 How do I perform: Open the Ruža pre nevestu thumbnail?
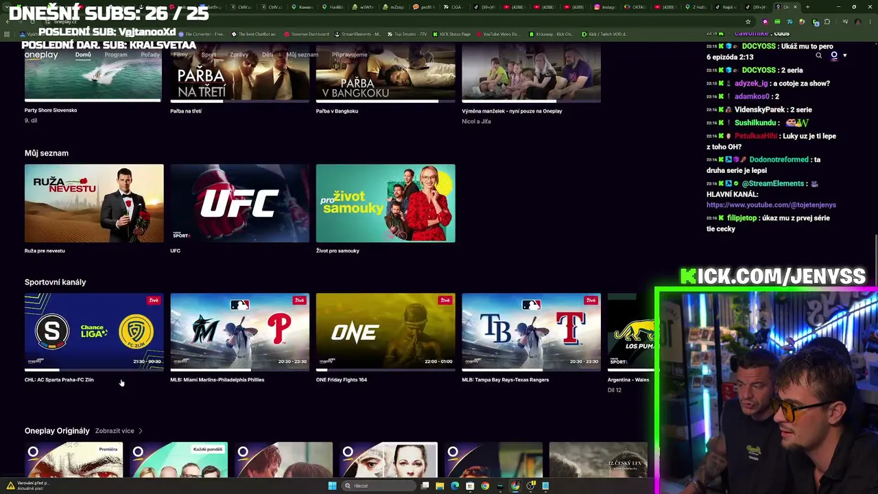(x=94, y=203)
